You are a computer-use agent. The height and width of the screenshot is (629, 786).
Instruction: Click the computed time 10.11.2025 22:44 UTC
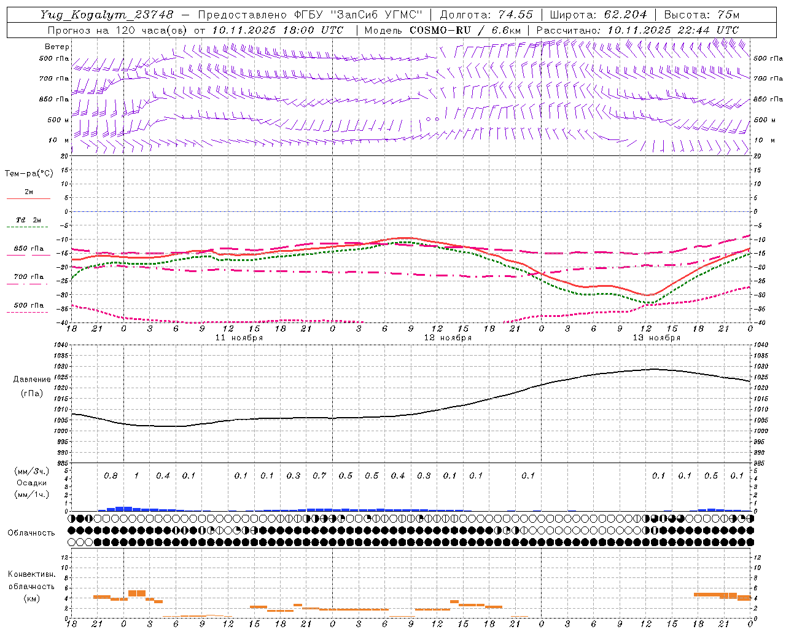(x=673, y=30)
